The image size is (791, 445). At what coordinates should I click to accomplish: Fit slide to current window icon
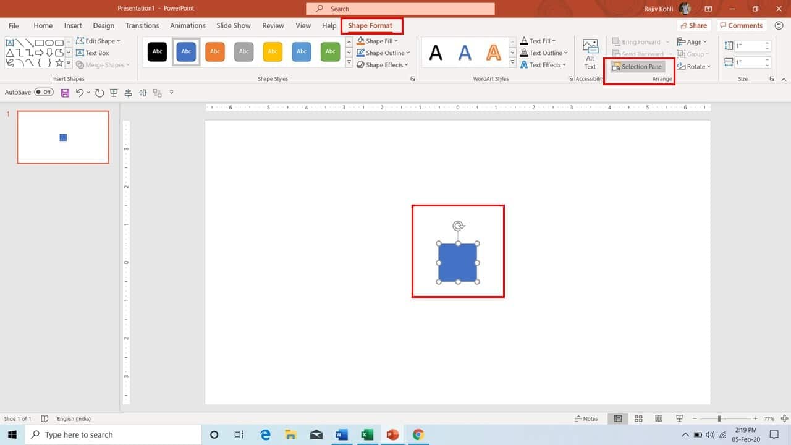coord(784,418)
